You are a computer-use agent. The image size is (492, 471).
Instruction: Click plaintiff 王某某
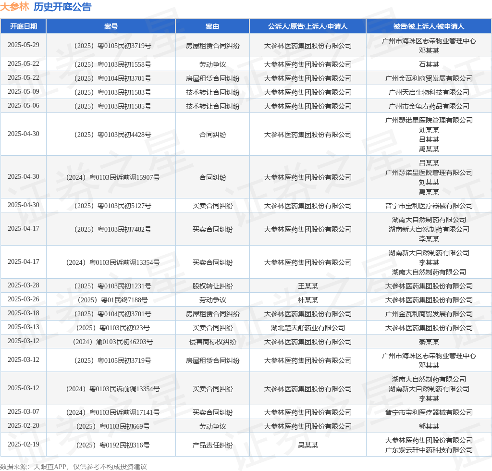[308, 286]
